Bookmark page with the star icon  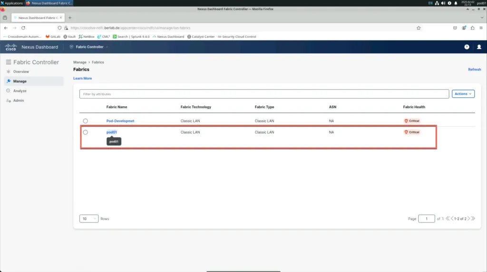coord(419,28)
